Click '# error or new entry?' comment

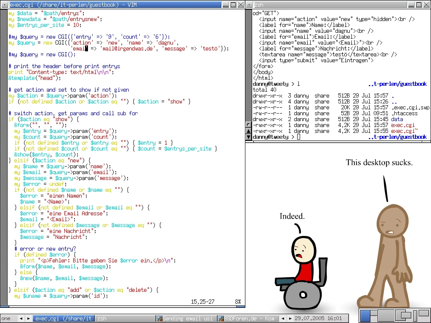[x=45, y=249]
